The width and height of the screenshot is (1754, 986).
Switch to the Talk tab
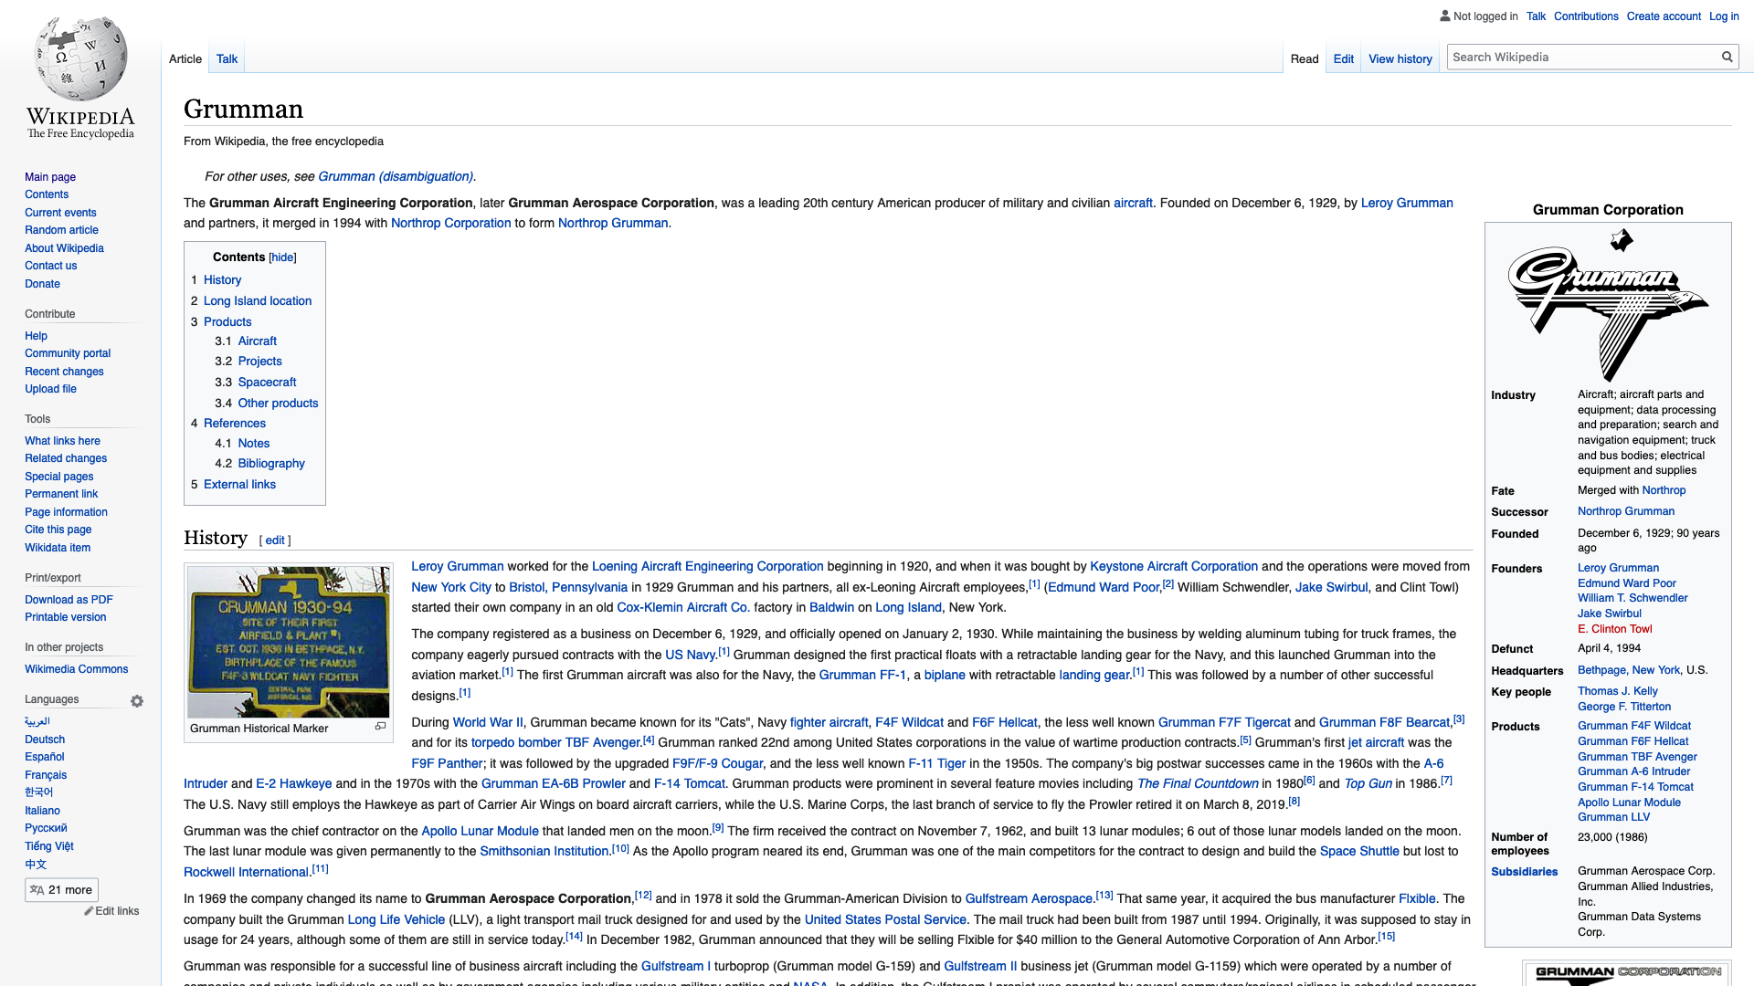tap(227, 58)
